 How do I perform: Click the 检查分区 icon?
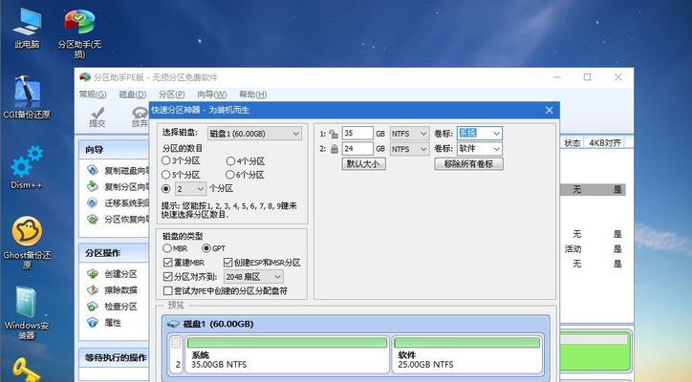pyautogui.click(x=93, y=307)
